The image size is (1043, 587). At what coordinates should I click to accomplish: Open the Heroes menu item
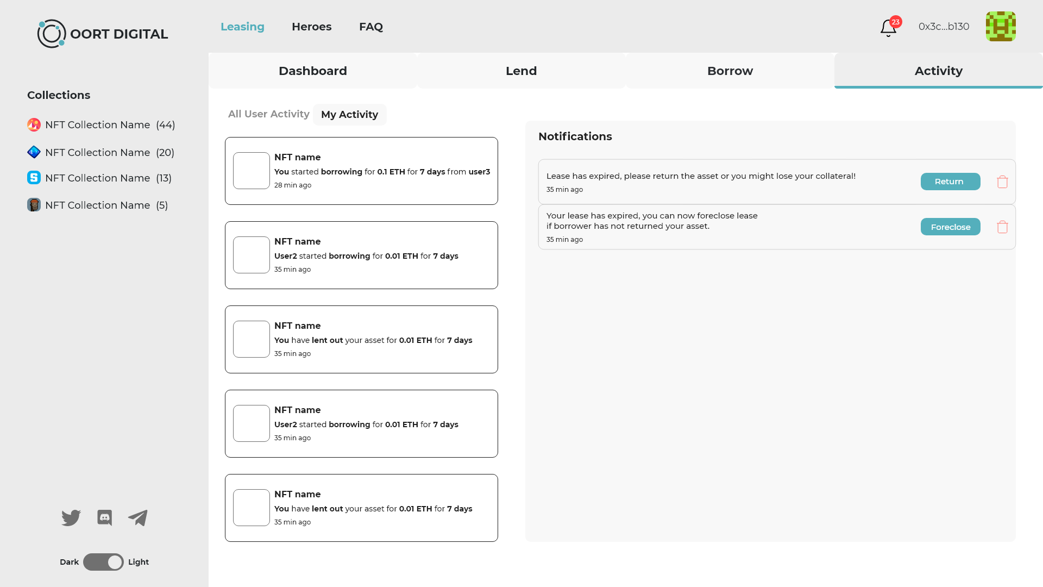click(x=311, y=27)
